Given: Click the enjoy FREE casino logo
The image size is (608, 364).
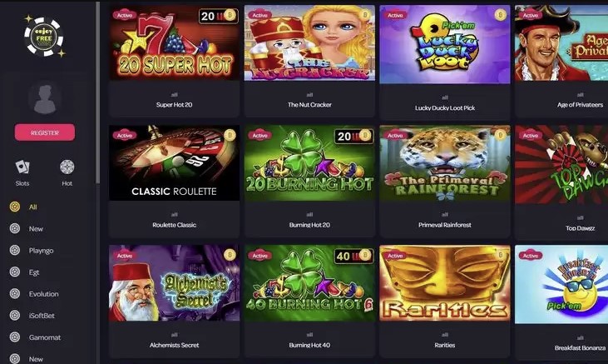Looking at the screenshot, I should click(44, 37).
